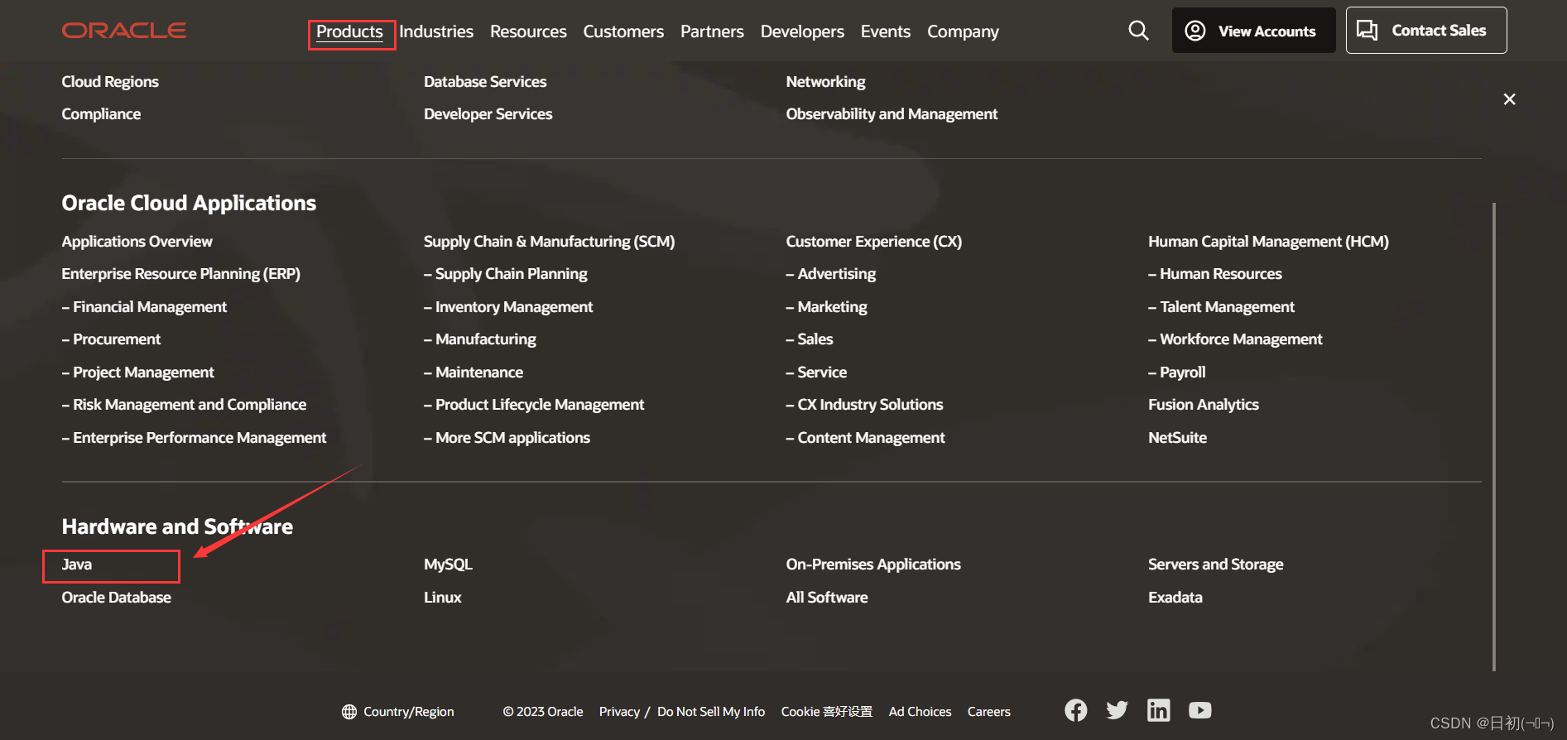Select the Marketing link

click(x=826, y=307)
